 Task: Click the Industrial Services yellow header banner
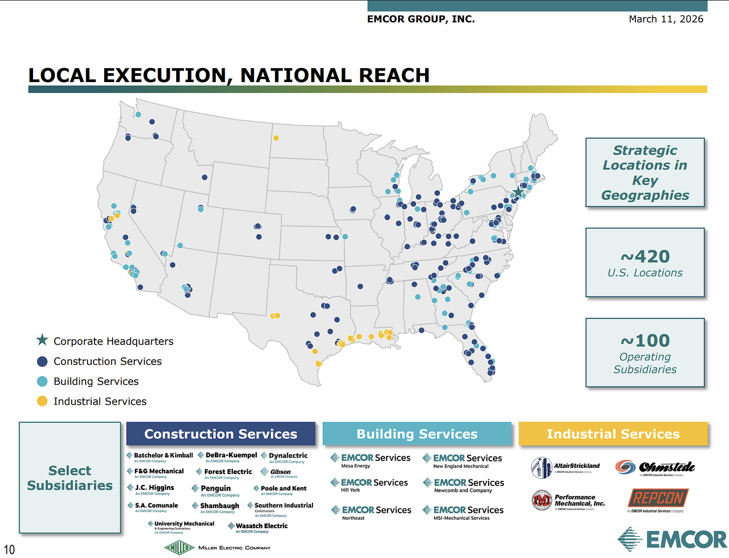click(x=613, y=434)
